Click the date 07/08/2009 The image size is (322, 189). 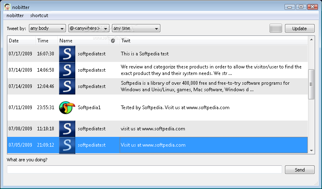coord(20,129)
